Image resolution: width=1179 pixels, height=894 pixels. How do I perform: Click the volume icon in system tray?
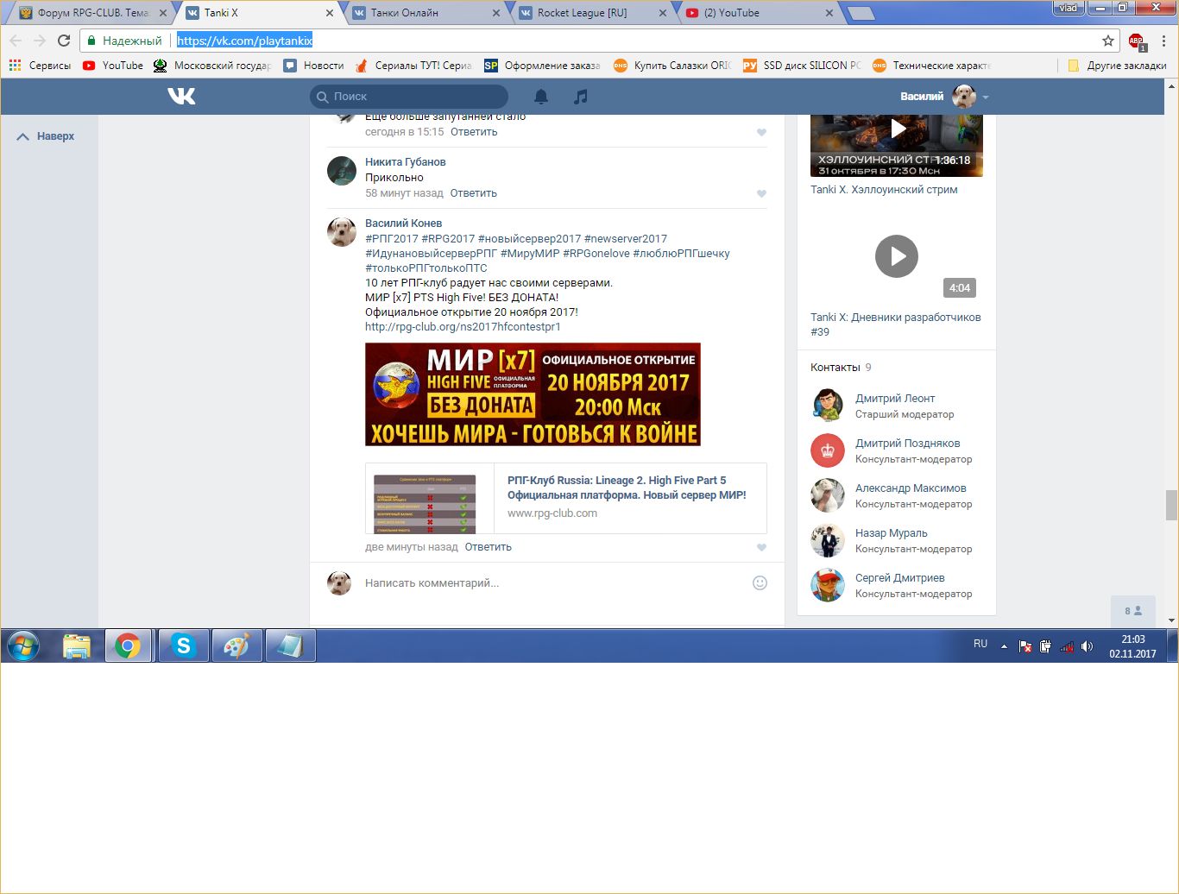click(1088, 646)
